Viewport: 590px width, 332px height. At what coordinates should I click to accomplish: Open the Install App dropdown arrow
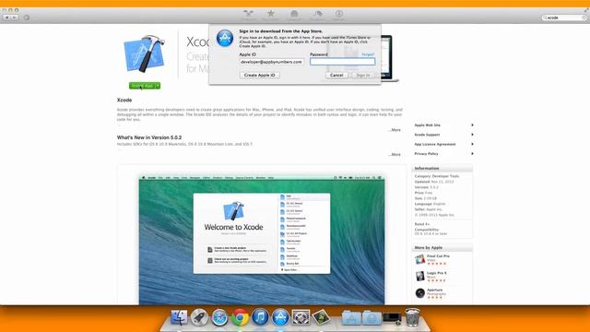(x=158, y=86)
